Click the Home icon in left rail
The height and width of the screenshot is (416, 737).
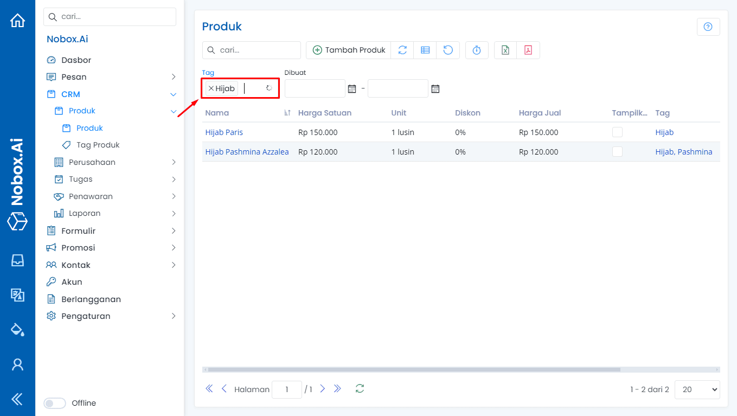[17, 21]
